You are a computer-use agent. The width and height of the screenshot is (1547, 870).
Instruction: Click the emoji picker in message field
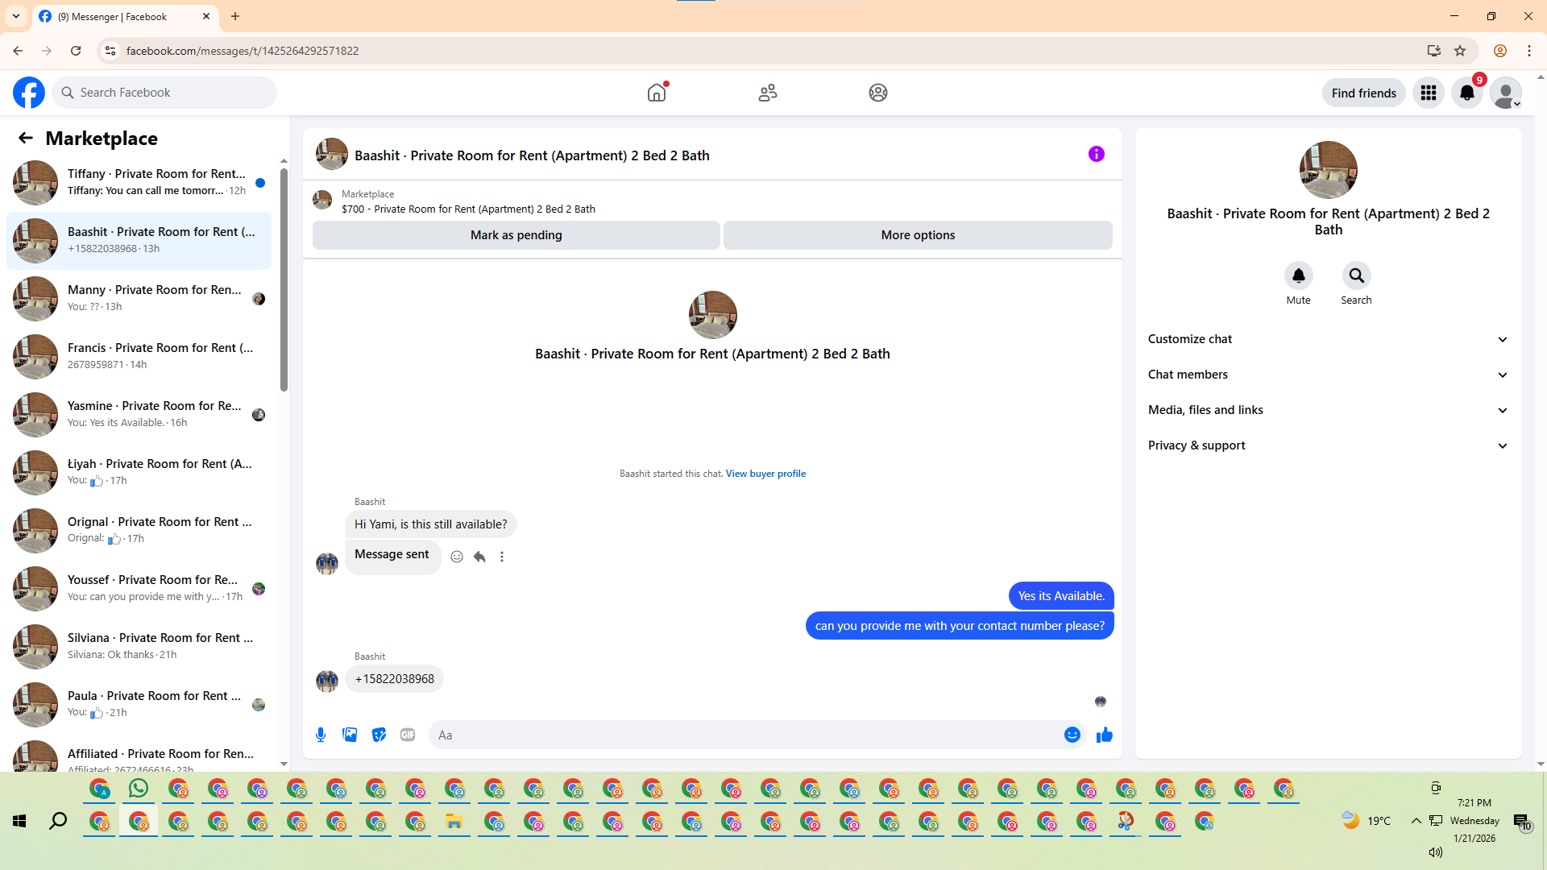[x=1072, y=735]
